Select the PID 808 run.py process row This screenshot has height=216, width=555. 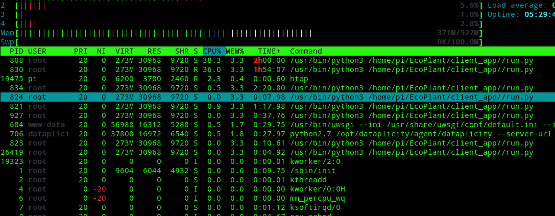pyautogui.click(x=278, y=60)
